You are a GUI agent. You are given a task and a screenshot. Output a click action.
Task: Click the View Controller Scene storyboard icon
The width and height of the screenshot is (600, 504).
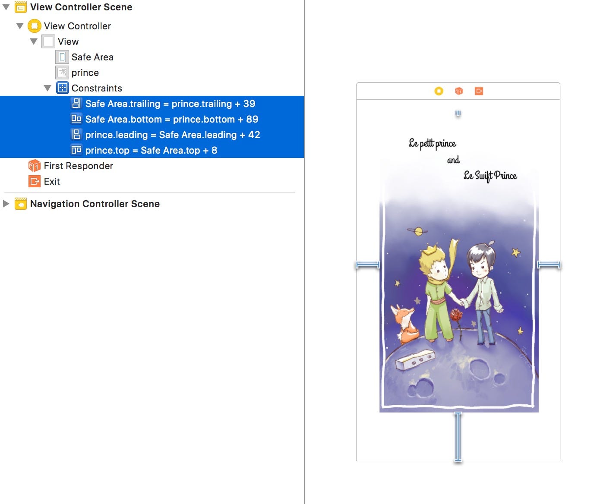(21, 7)
